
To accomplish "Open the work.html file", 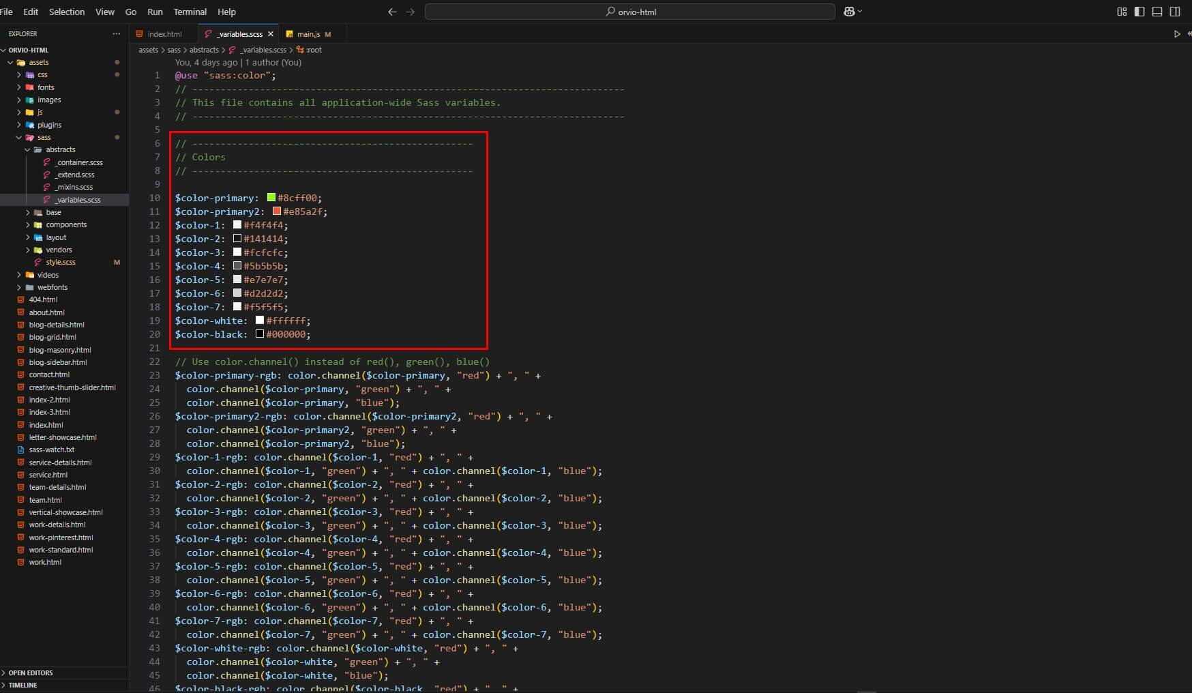I will point(44,562).
